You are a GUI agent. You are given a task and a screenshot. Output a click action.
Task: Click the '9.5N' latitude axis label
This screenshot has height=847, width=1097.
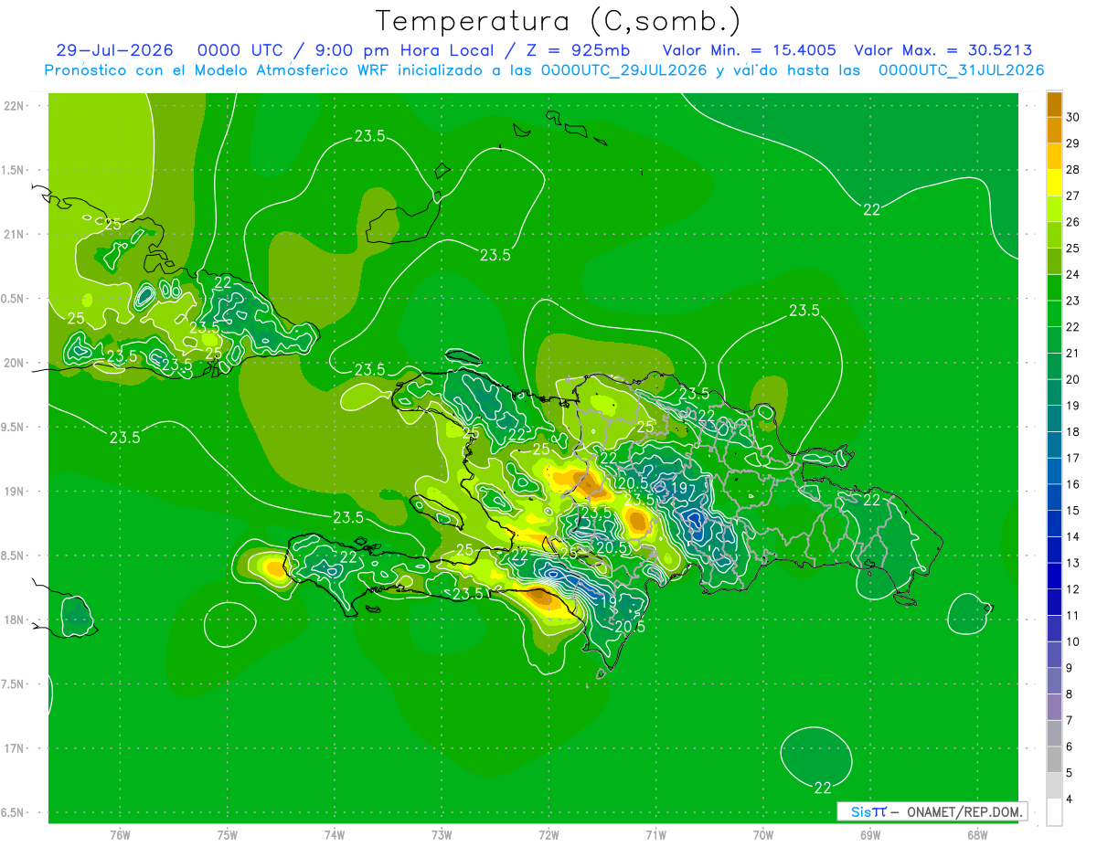(x=14, y=428)
